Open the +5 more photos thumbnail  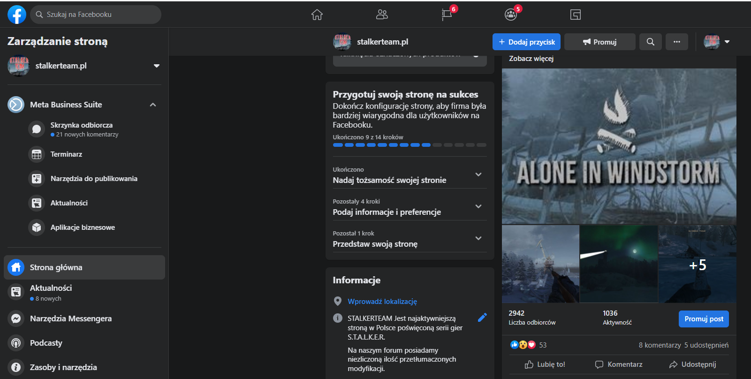pyautogui.click(x=698, y=264)
